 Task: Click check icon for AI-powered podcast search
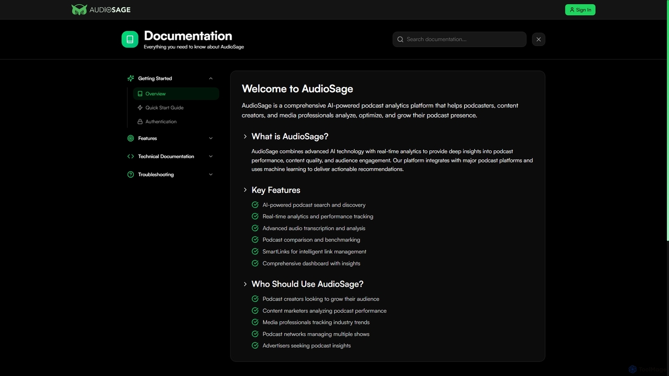coord(255,205)
